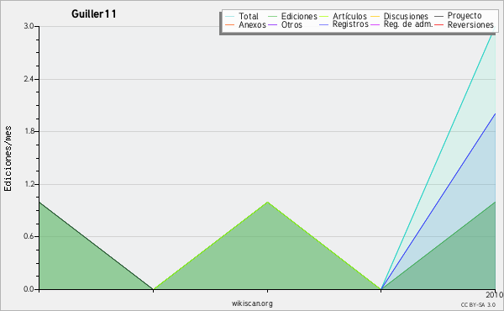This screenshot has width=504, height=311.
Task: Click the 0.6 y-axis value
Action: (29, 236)
